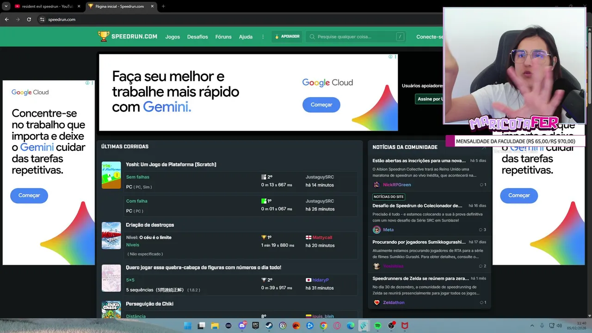The height and width of the screenshot is (333, 592).
Task: Open the 5×5 category link
Action: (x=130, y=280)
